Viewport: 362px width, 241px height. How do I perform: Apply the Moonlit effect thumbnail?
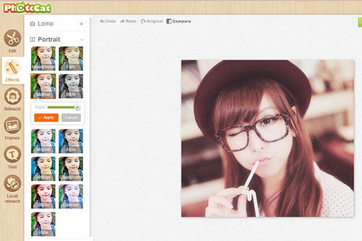[x=43, y=141]
